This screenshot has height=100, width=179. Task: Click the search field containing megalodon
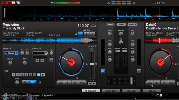[x=98, y=95]
